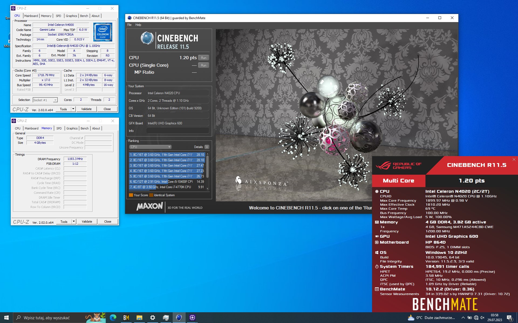Expand Tools dropdown arrow in bottom CPU-Z window

74,222
